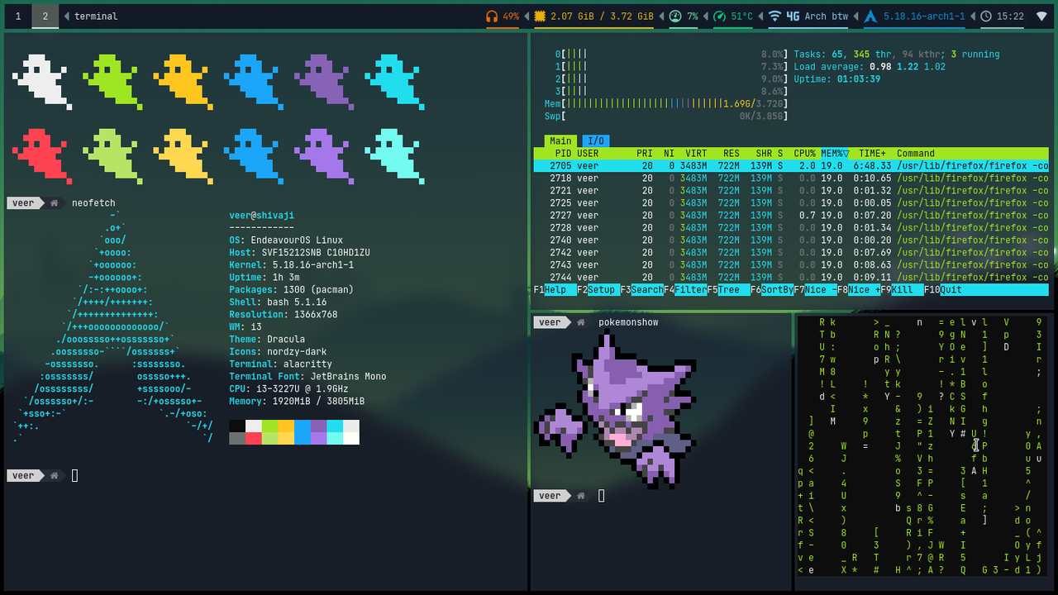
Task: Select htop process row PID 2718
Action: click(x=791, y=178)
